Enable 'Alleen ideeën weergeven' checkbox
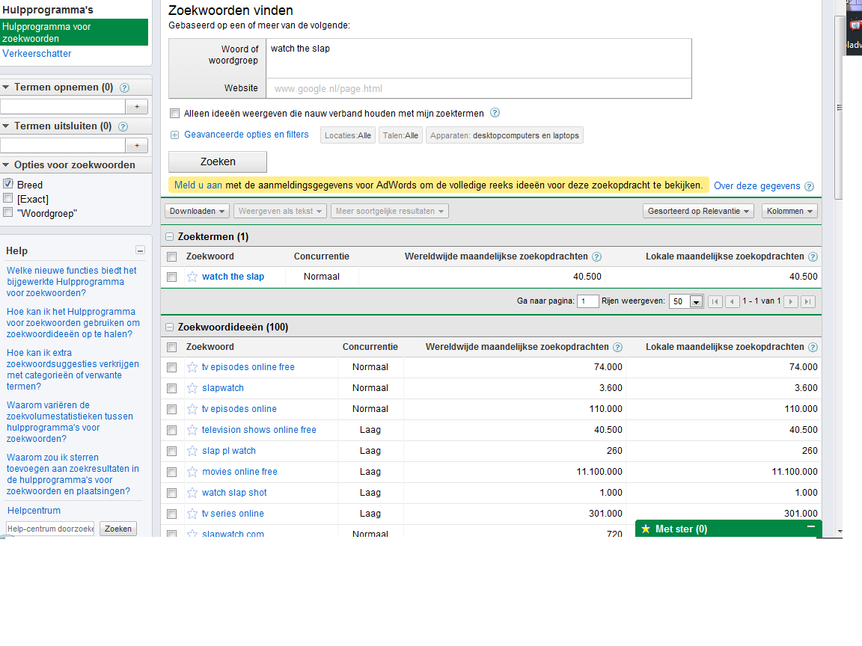Screen dimensions: 862x646 tap(175, 114)
